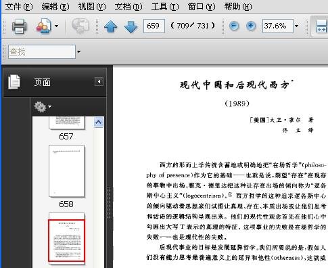328x268 pixels.
Task: Zoom out with the minus button
Action: point(234,26)
